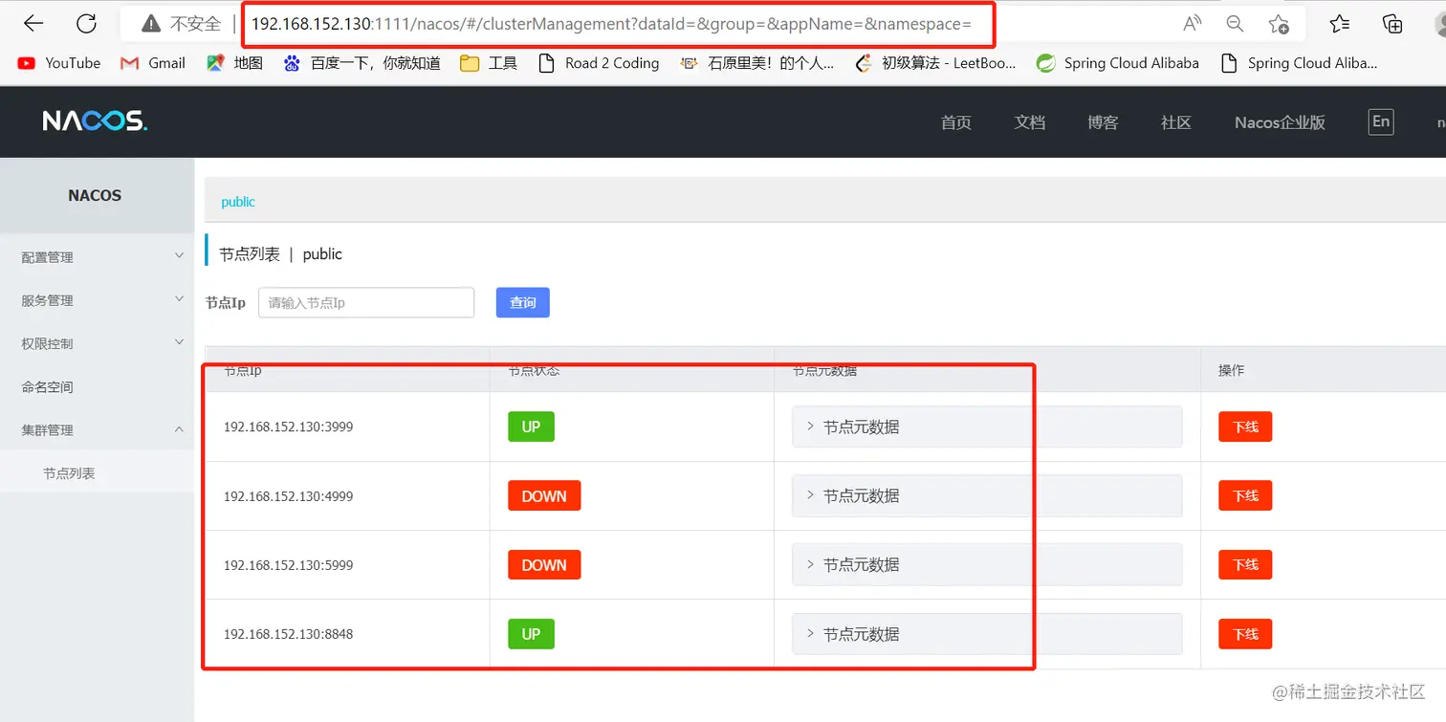Image resolution: width=1446 pixels, height=722 pixels.
Task: Click the 节点Ip search input field
Action: (366, 302)
